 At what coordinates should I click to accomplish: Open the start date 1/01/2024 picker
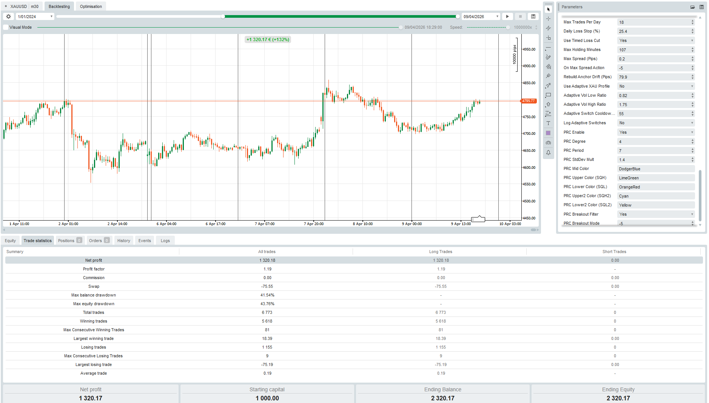tap(35, 16)
